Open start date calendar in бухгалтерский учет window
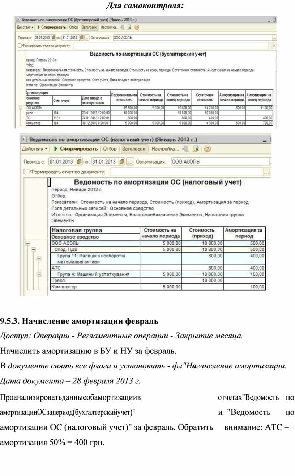The height and width of the screenshot is (476, 295). (x=54, y=37)
